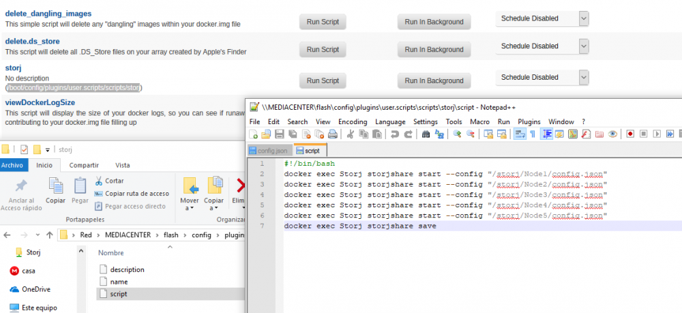This screenshot has width=682, height=313.
Task: Run Script for delete_dangling_images
Action: 323,22
